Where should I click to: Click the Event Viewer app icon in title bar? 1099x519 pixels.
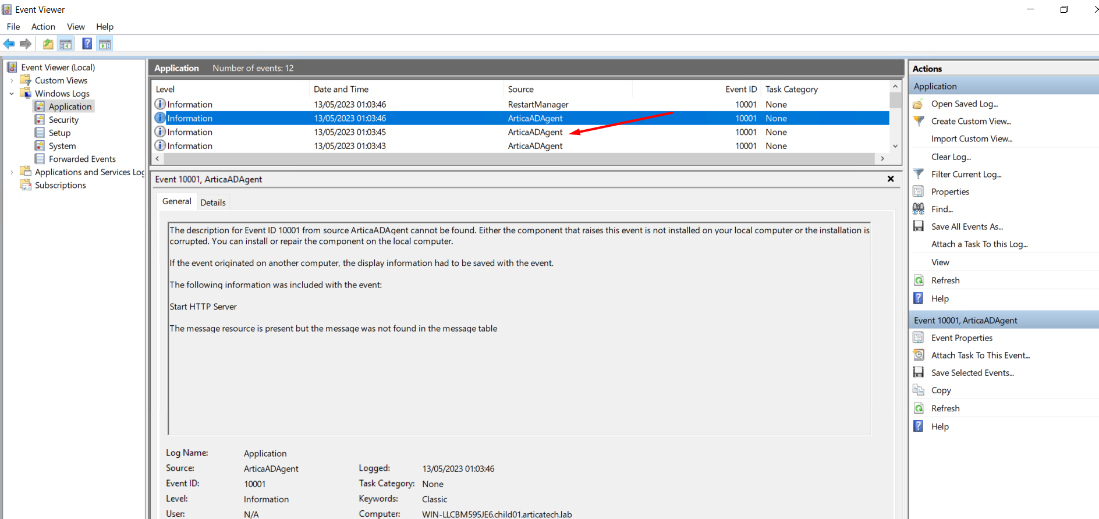tap(7, 9)
